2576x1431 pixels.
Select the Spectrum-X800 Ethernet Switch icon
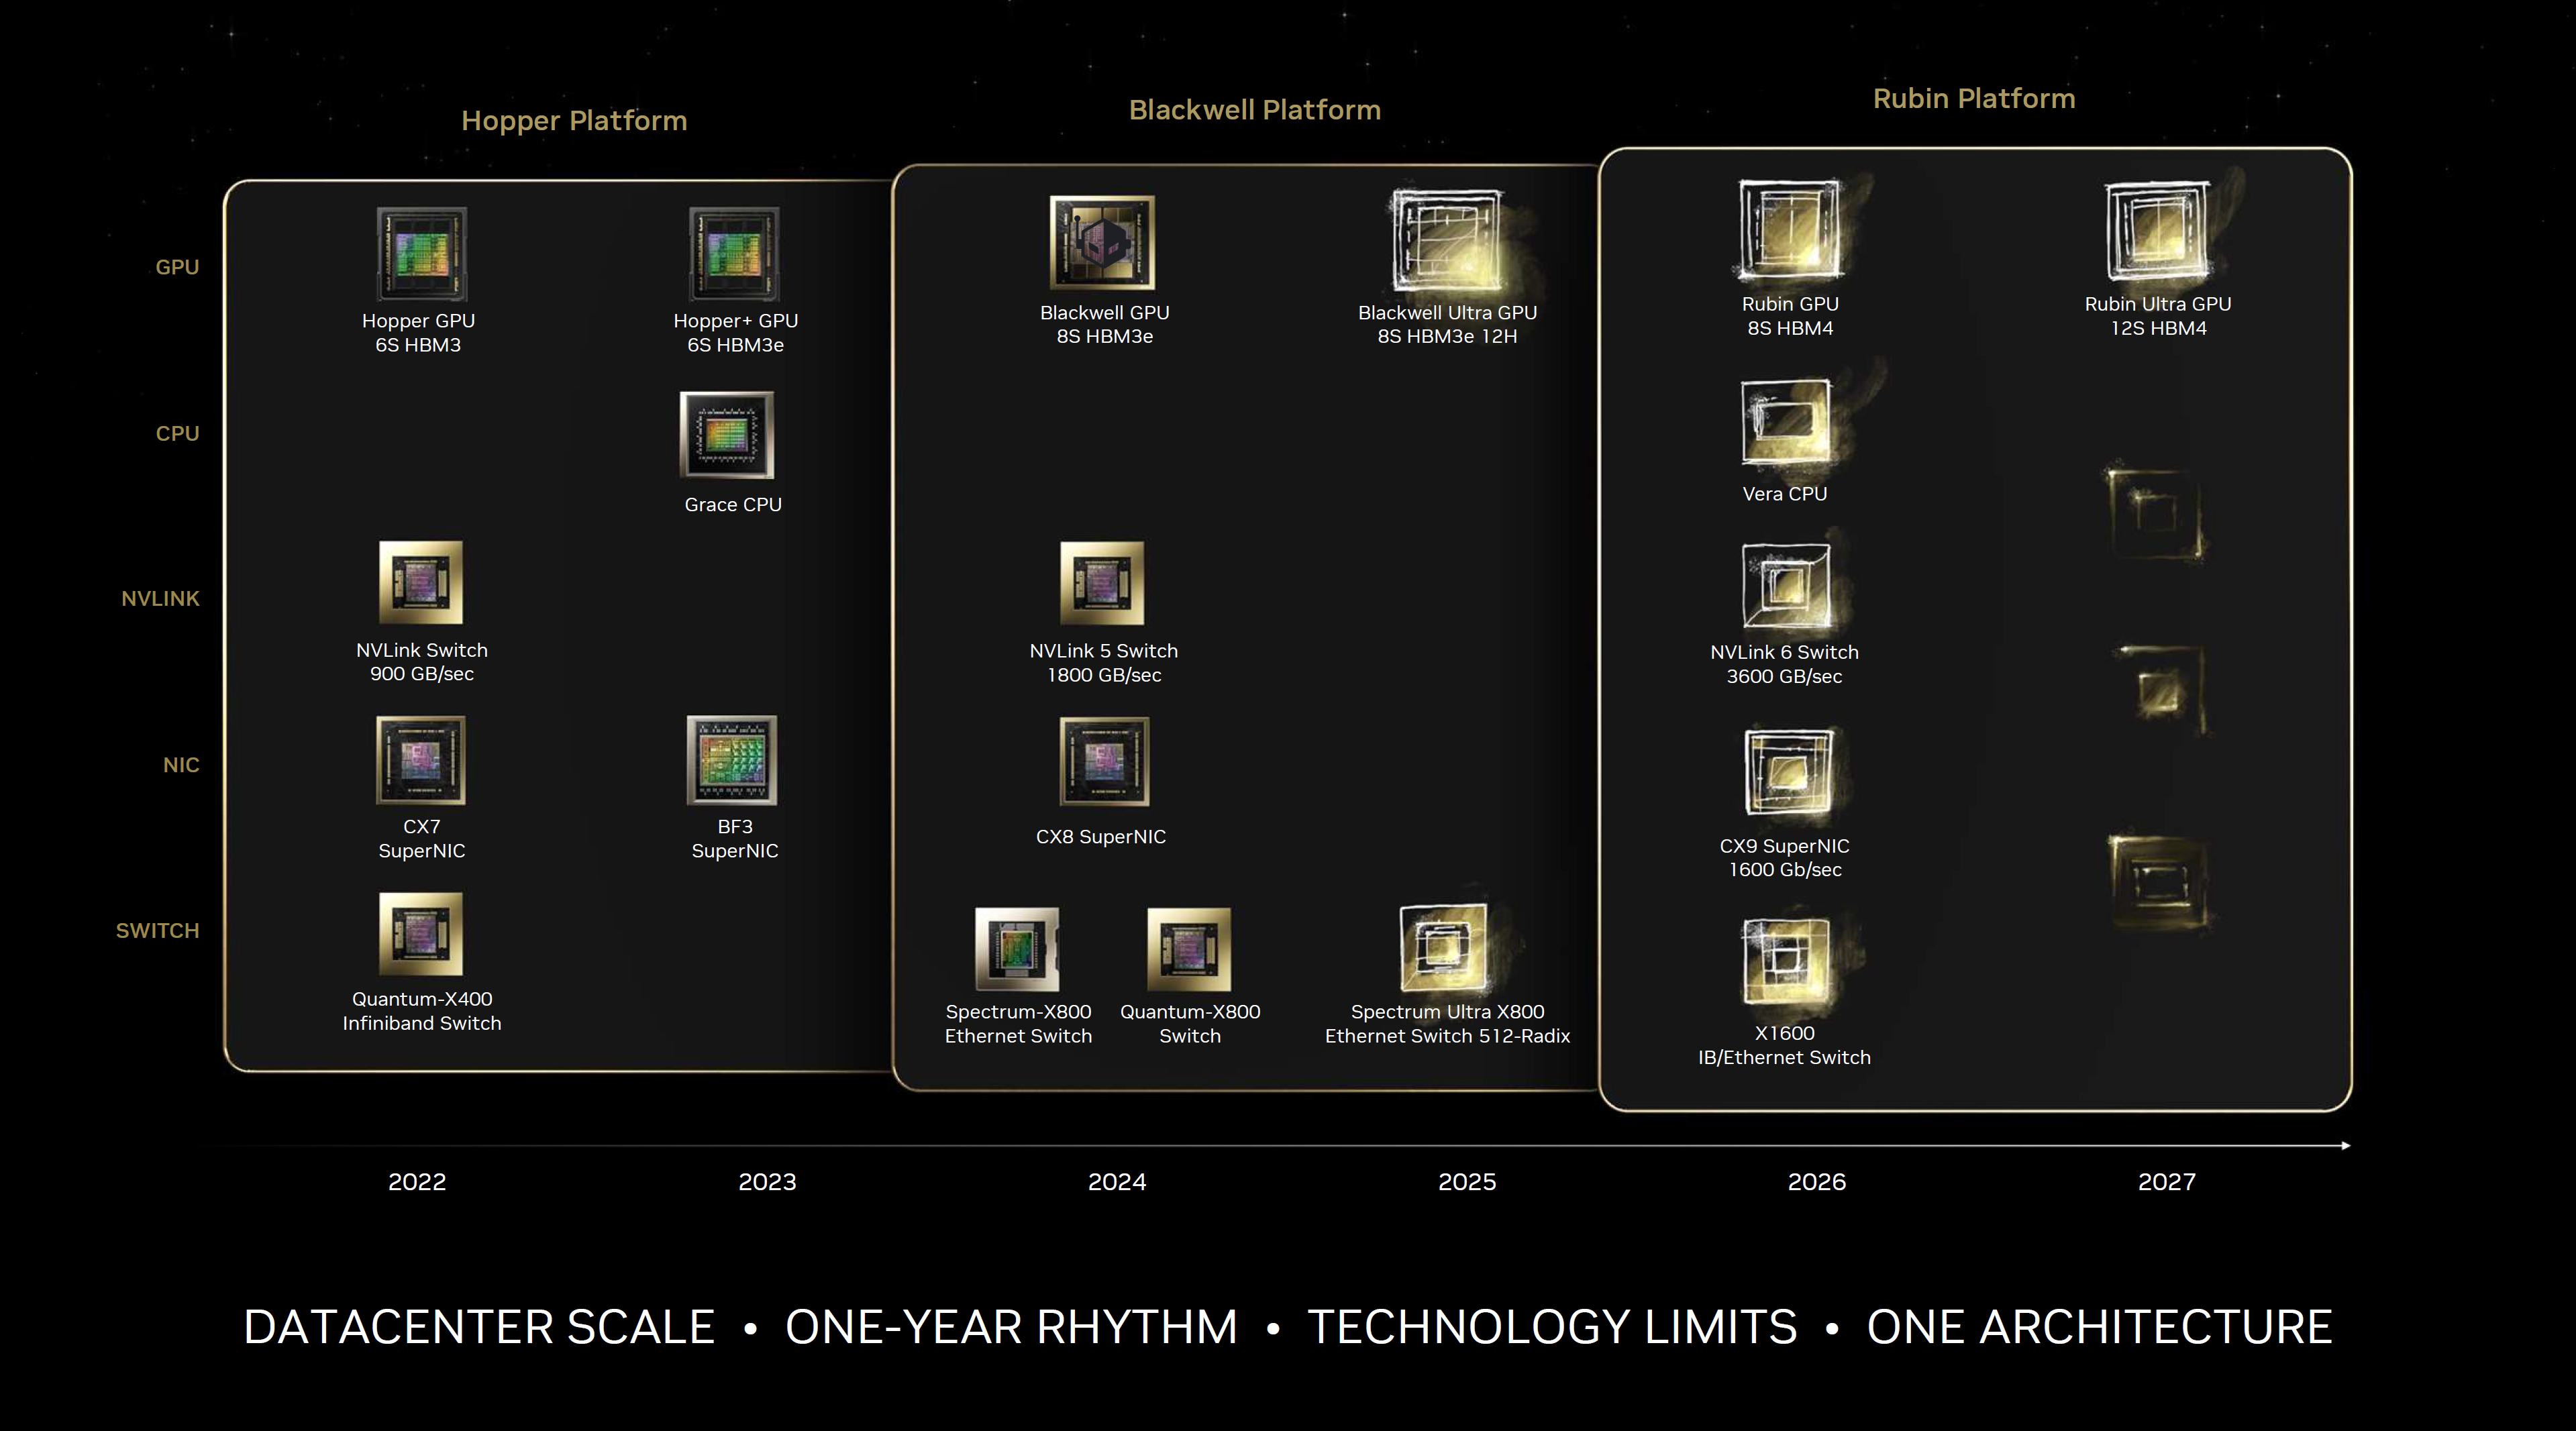tap(1017, 950)
